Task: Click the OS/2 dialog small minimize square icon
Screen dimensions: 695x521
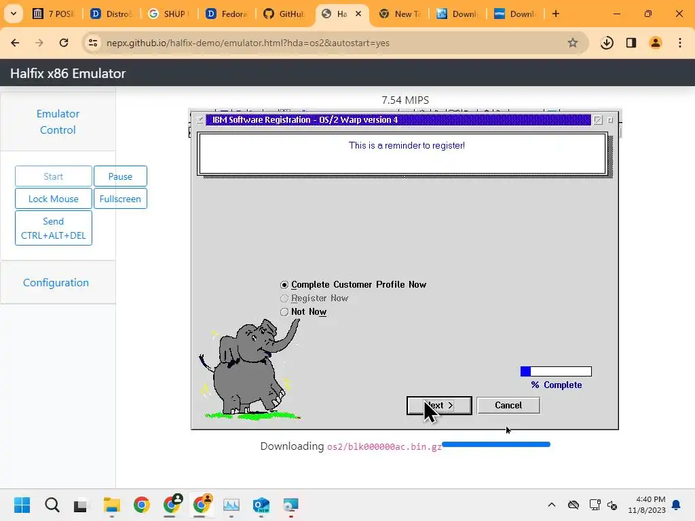Action: tap(610, 120)
